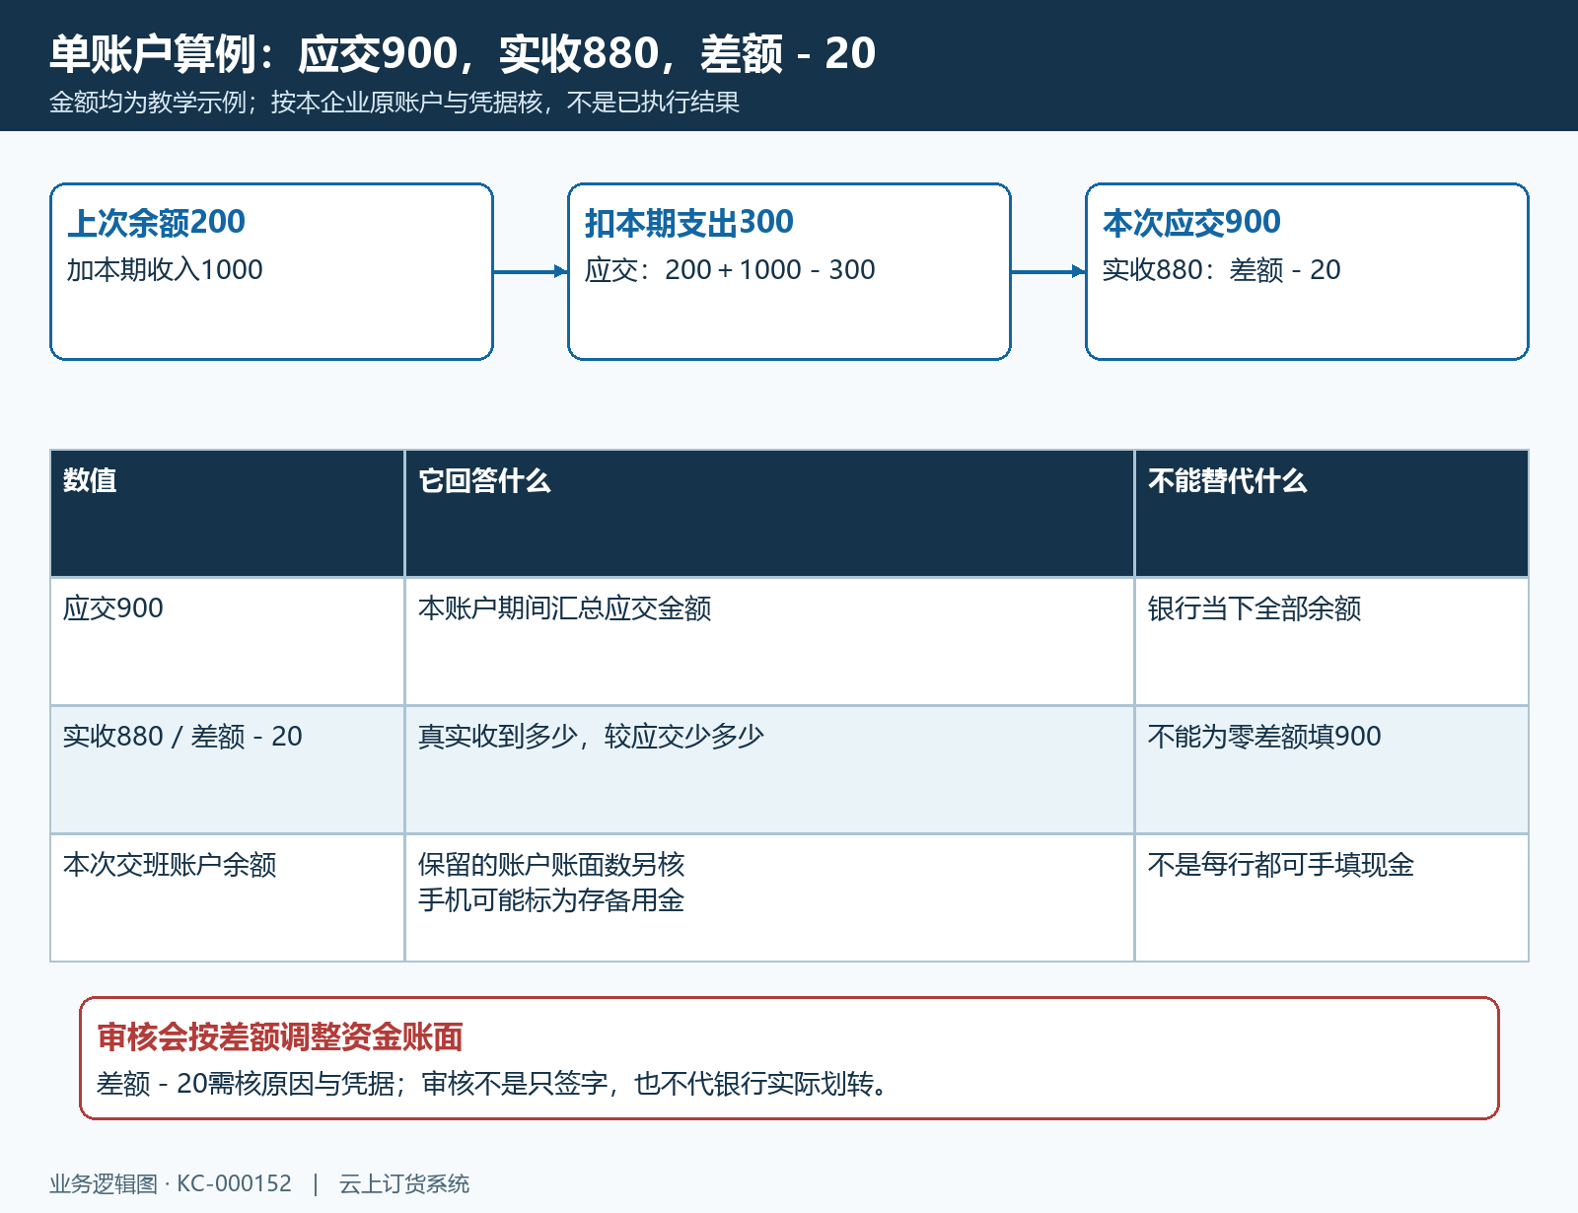Click the footer text 业务逻辑图 · KC-000152
This screenshot has width=1578, height=1213.
pyautogui.click(x=171, y=1184)
